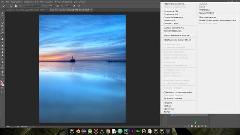Open the blending Mode dropdown
The image size is (240, 135).
click(33, 6)
